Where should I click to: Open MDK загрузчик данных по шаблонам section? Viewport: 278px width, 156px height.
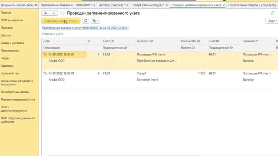(x=18, y=120)
